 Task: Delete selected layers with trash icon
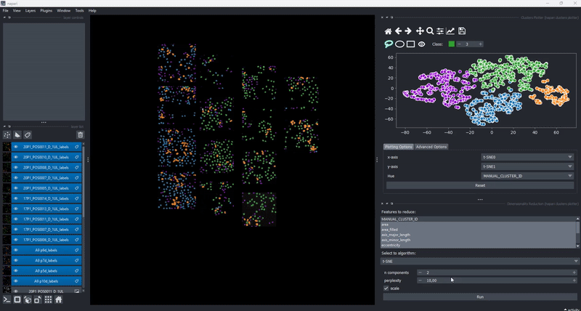coord(81,135)
